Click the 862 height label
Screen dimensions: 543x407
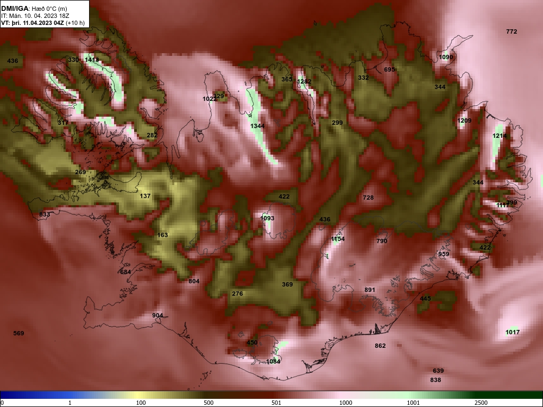click(380, 346)
